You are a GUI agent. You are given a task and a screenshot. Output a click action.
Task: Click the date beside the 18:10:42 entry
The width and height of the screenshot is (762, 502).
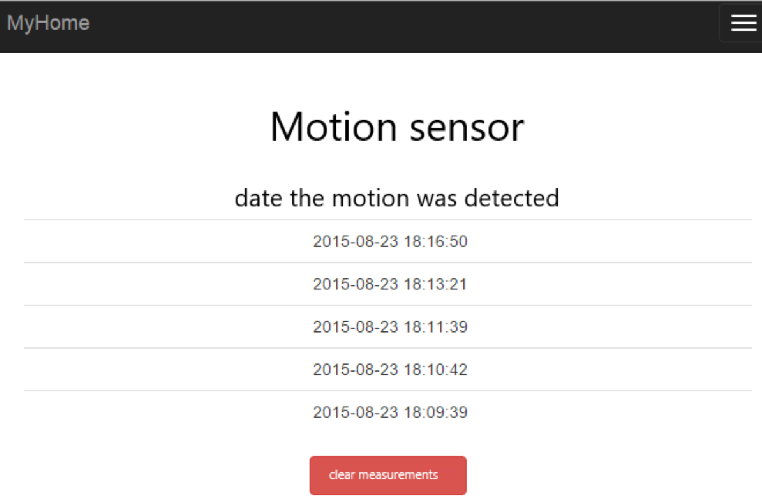(x=355, y=370)
